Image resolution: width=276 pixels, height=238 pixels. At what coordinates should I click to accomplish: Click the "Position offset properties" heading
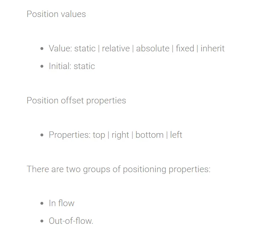(x=76, y=101)
